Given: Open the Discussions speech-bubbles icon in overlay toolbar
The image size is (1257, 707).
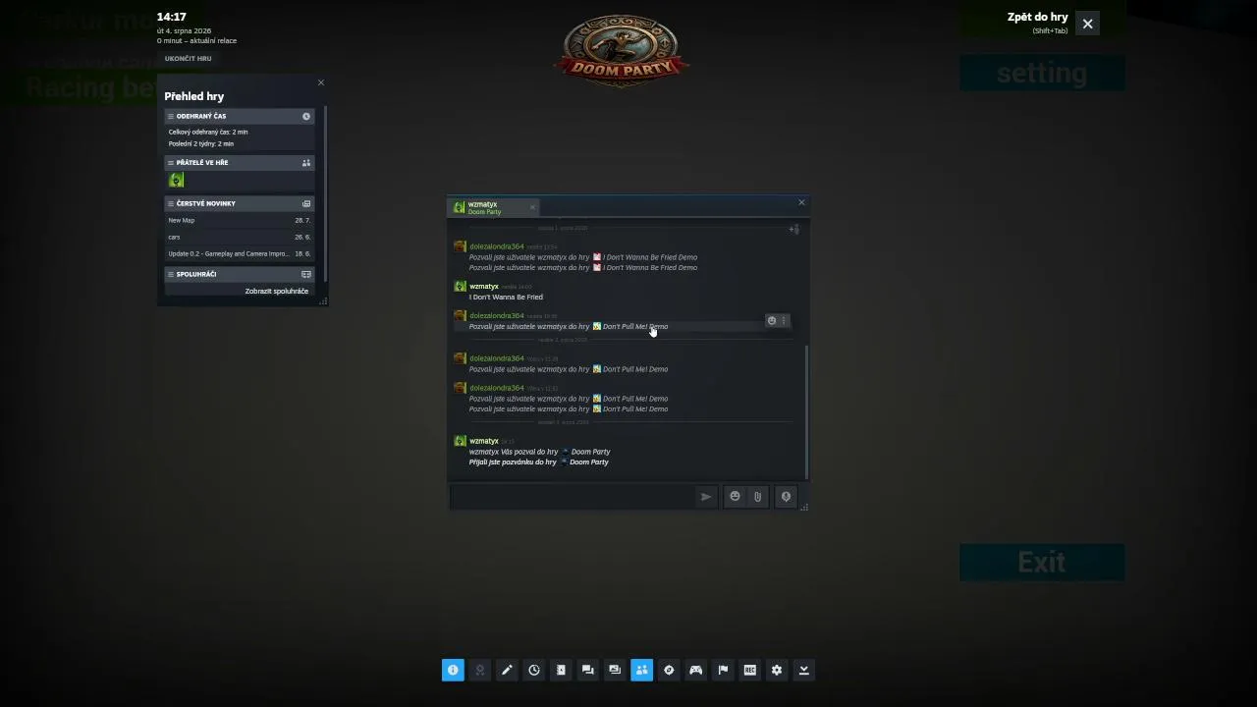Looking at the screenshot, I should pos(587,670).
